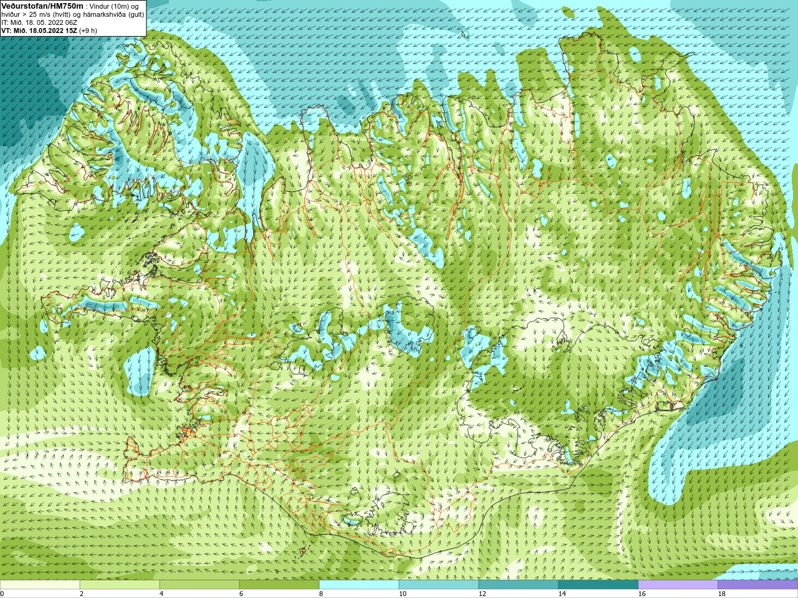Click the legend scale label '4'
The width and height of the screenshot is (798, 598).
(x=161, y=594)
